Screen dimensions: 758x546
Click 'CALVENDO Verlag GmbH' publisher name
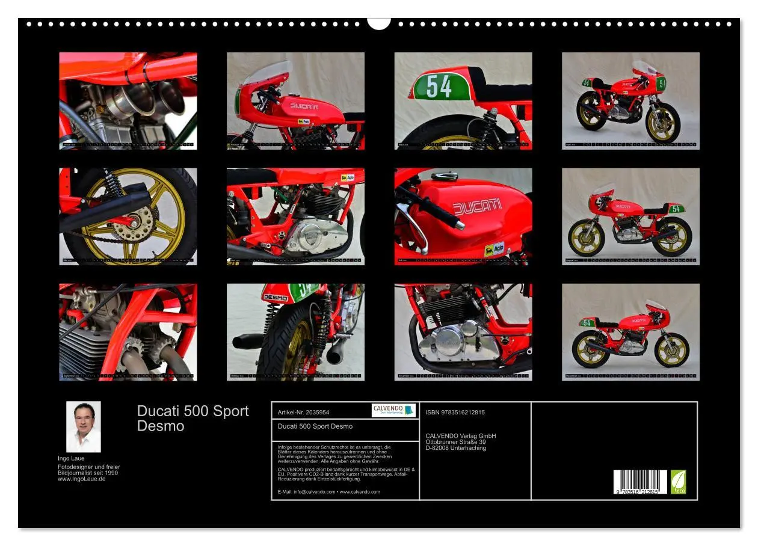coord(461,436)
